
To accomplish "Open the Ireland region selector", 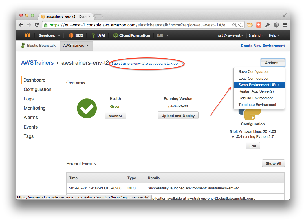I will (256, 35).
